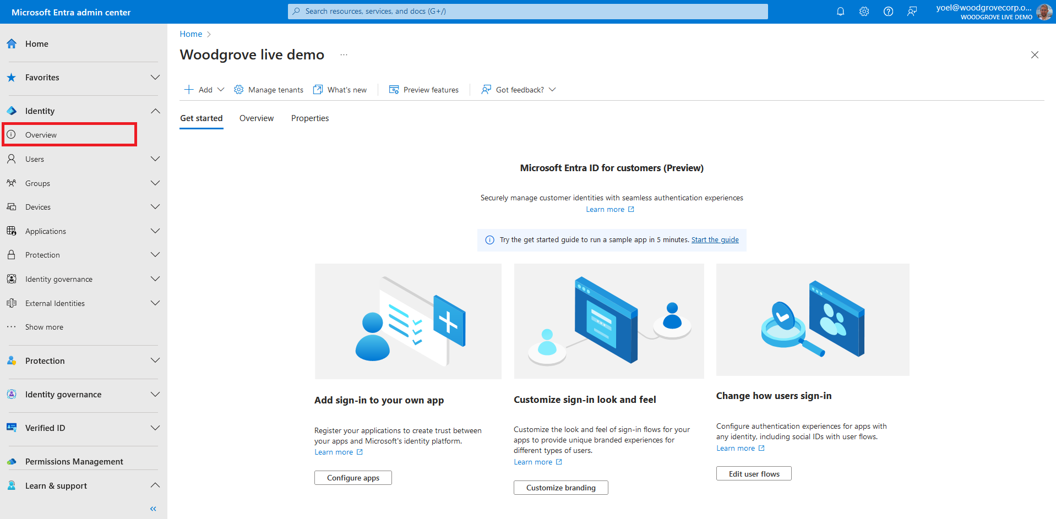Open Preview features in toolbar
Viewport: 1056px width, 519px height.
424,90
